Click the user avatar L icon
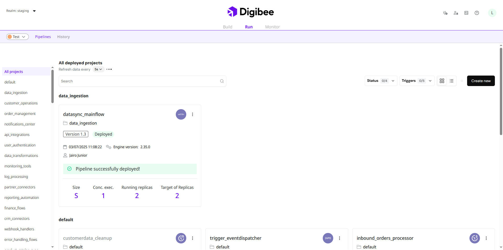503x250 pixels. pyautogui.click(x=492, y=13)
